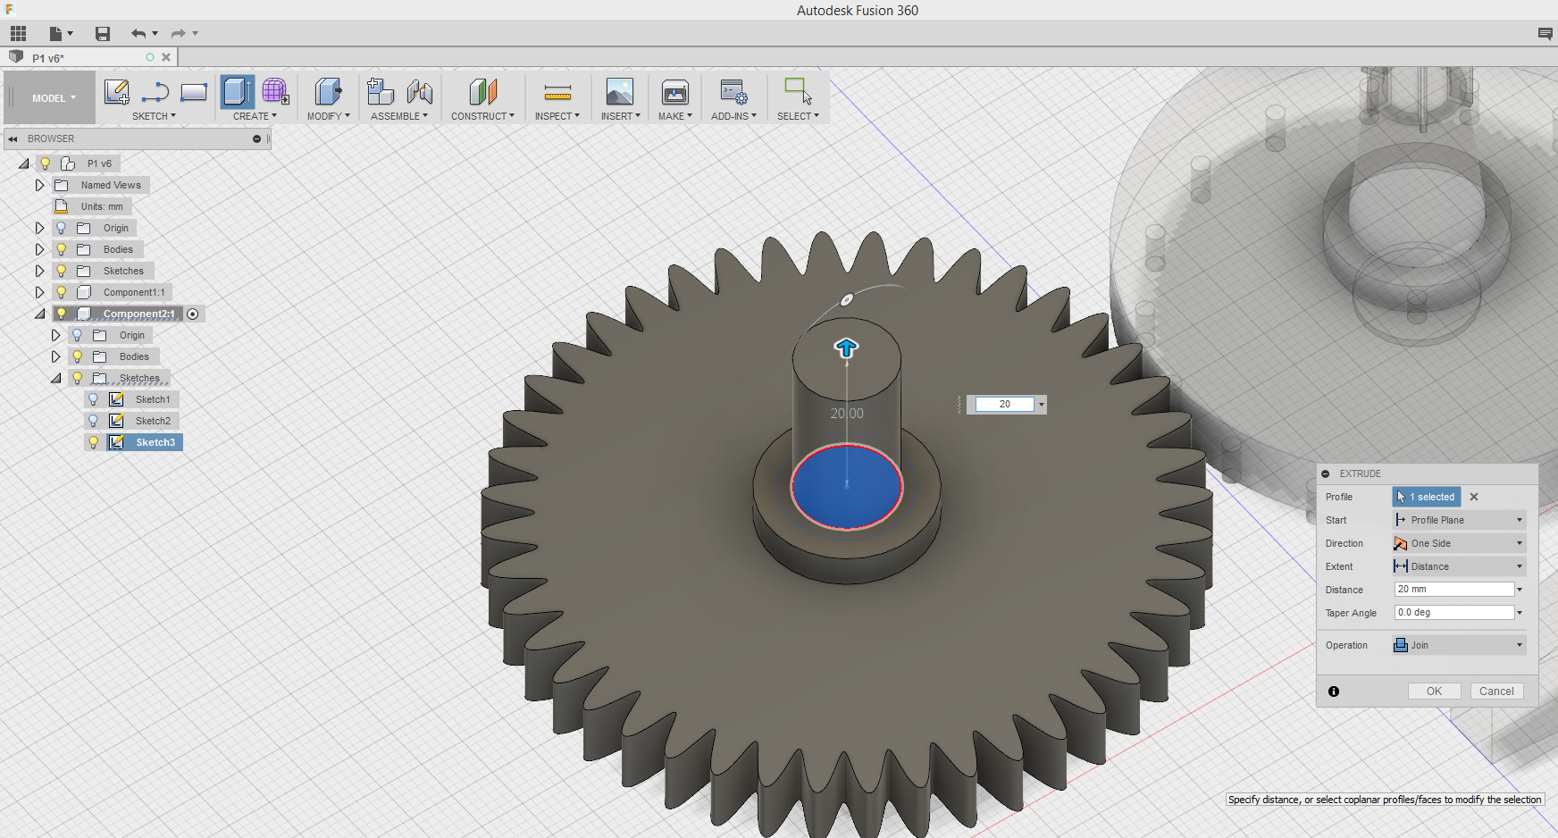Open the SKETCH menu
1558x838 pixels.
tap(154, 116)
